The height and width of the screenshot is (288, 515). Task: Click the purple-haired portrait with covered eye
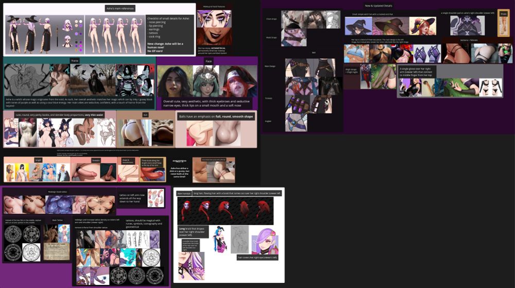[x=265, y=241]
